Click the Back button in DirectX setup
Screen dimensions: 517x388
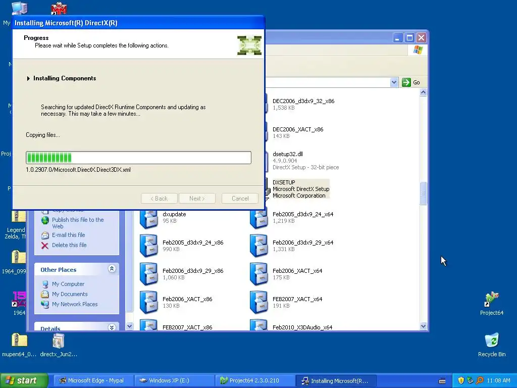[x=159, y=198]
